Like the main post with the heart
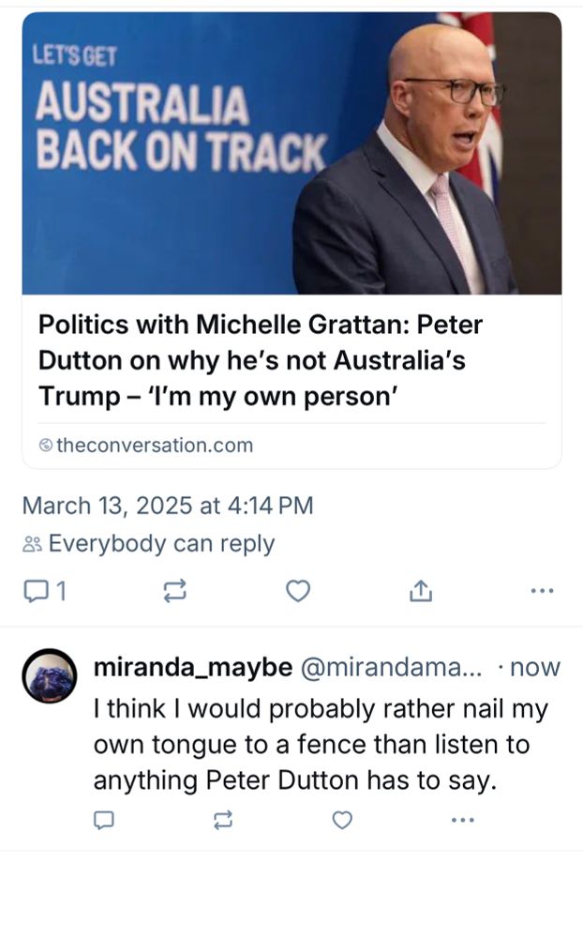 298,591
